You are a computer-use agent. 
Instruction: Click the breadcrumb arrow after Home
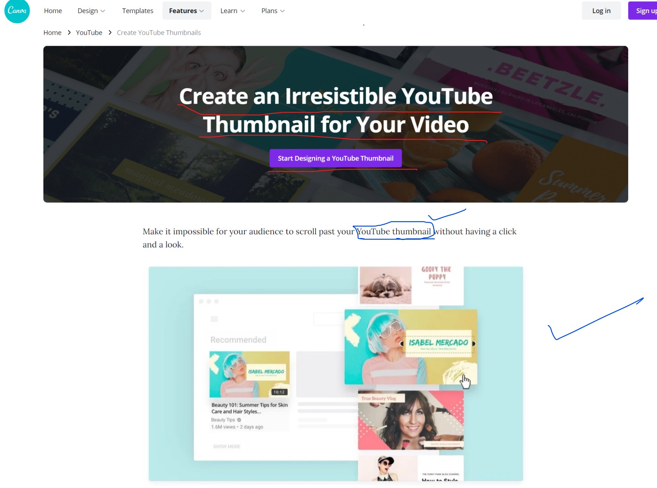tap(69, 33)
